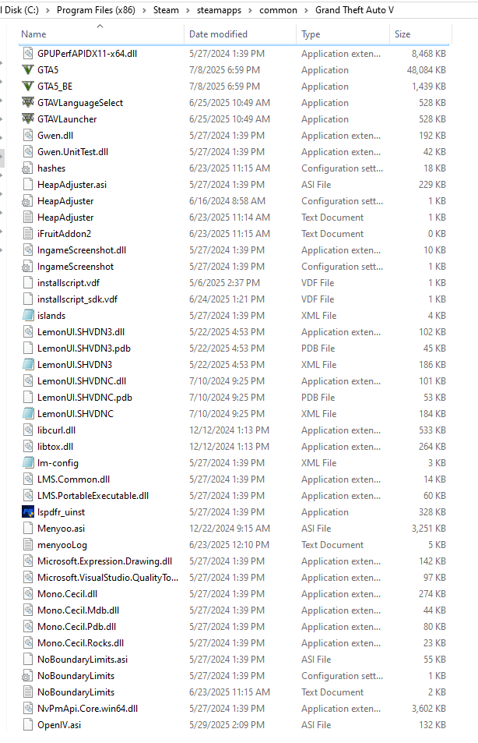Select the Mono.Cecil.Pdb.dll file name

76,627
